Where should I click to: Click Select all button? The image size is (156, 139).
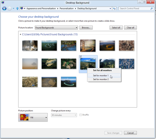(x=116, y=28)
